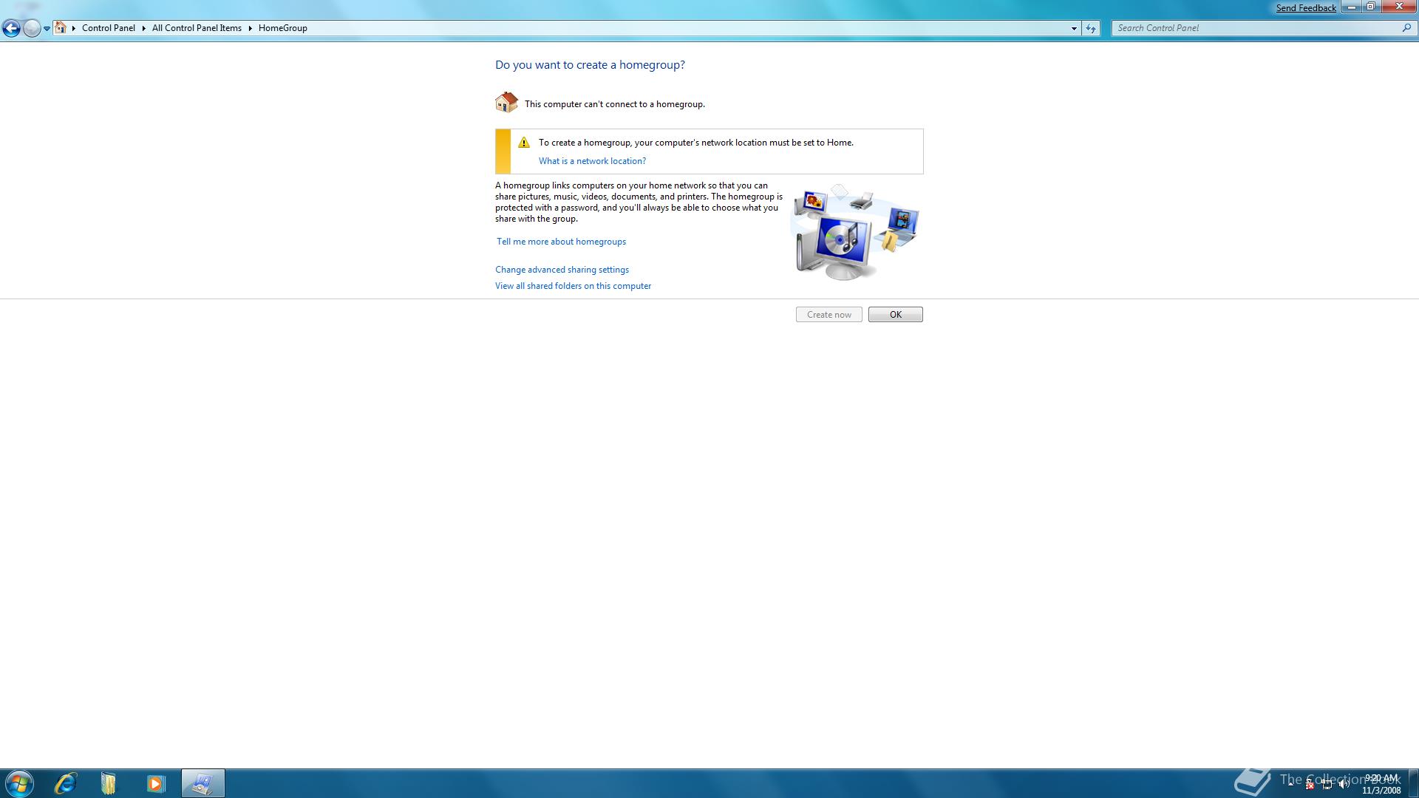This screenshot has height=798, width=1419.
Task: Close the HomeGroup window
Action: 1398,7
